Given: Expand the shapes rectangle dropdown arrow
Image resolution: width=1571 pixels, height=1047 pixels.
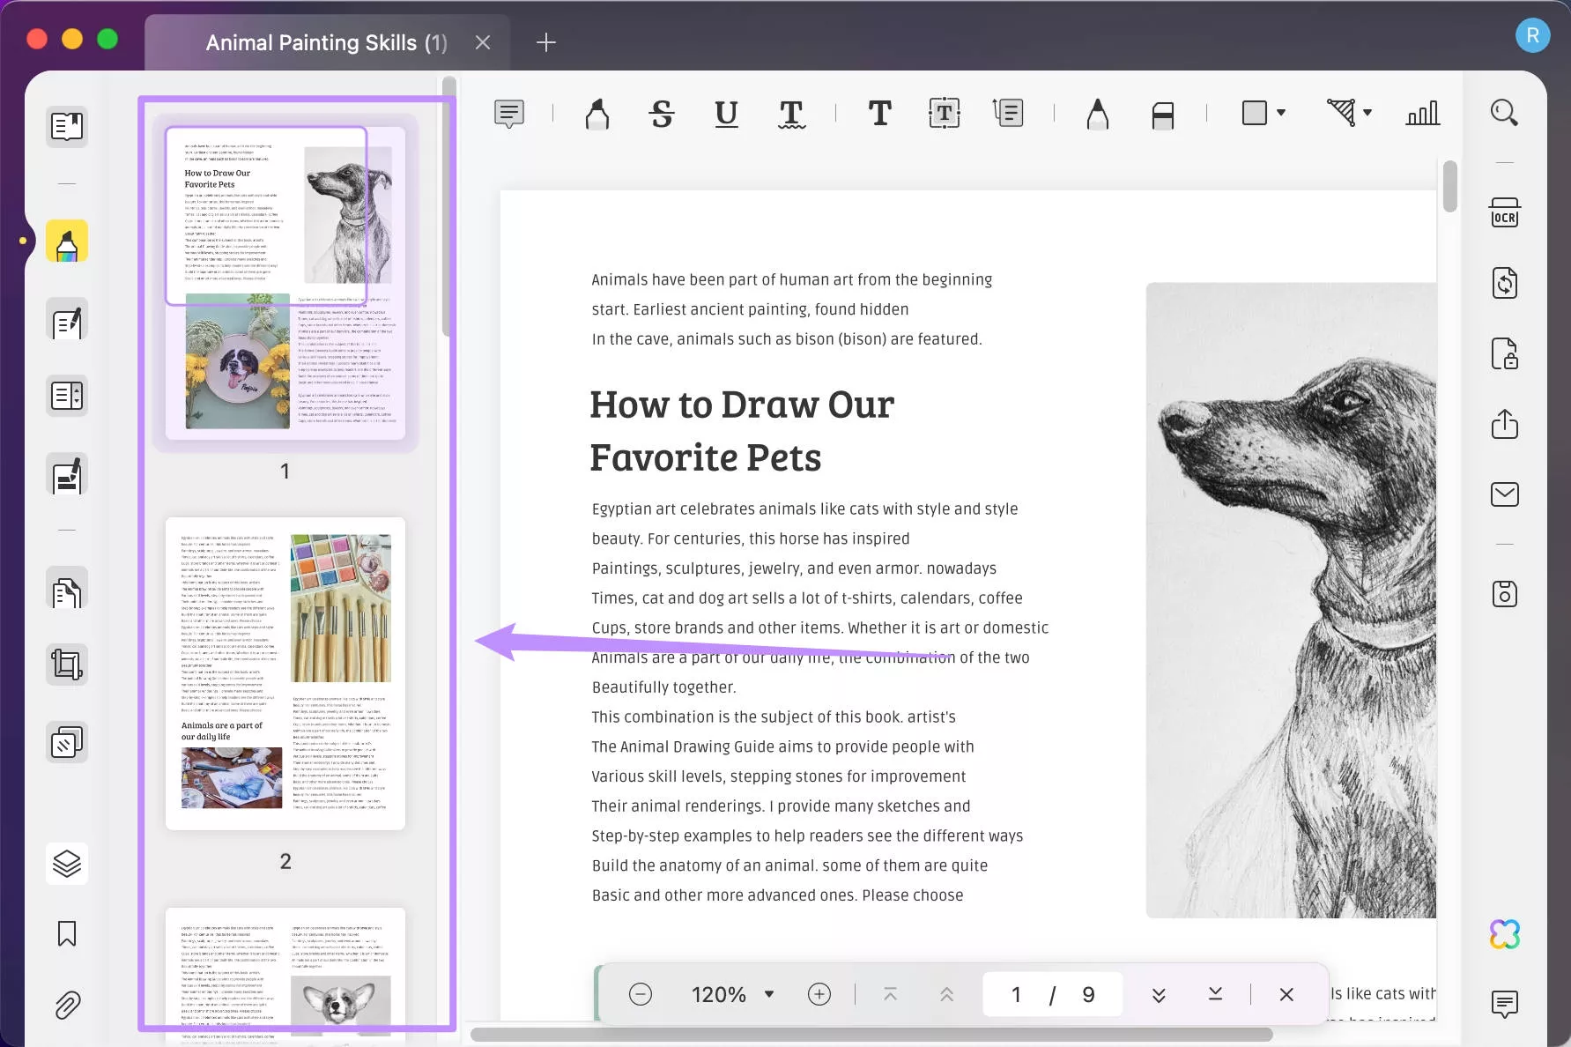Looking at the screenshot, I should tap(1281, 113).
